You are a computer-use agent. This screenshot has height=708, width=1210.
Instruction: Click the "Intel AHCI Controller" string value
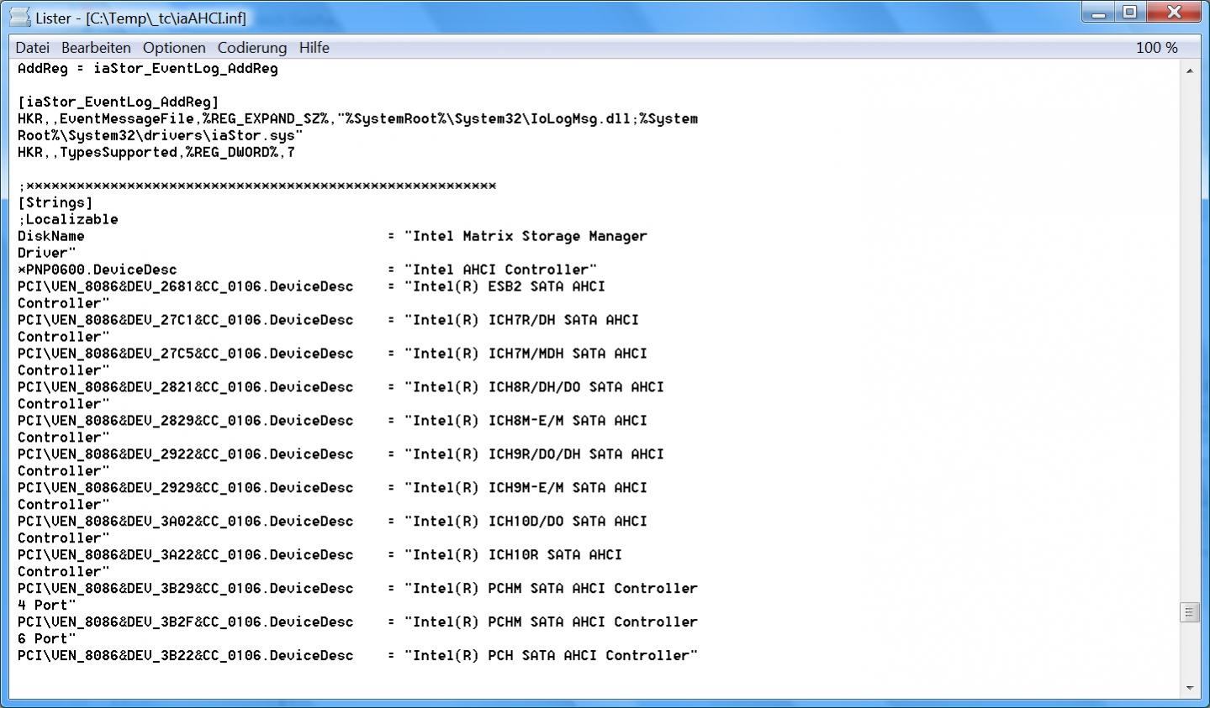click(x=501, y=270)
